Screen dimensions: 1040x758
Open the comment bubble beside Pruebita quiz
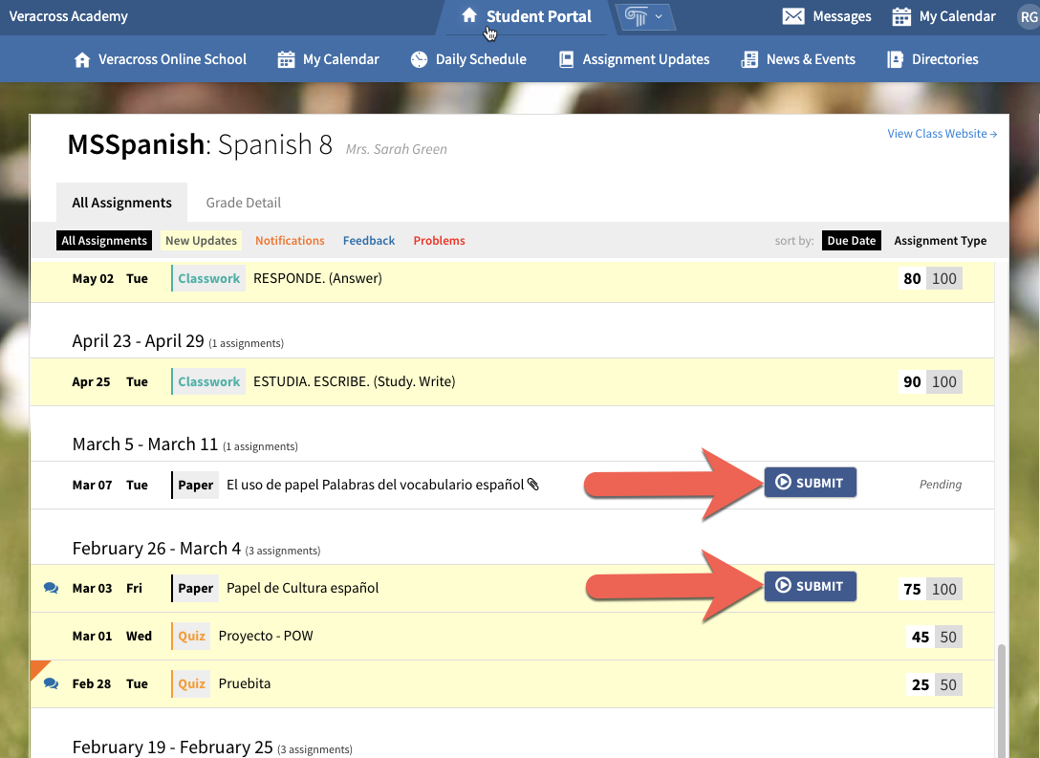tap(51, 682)
